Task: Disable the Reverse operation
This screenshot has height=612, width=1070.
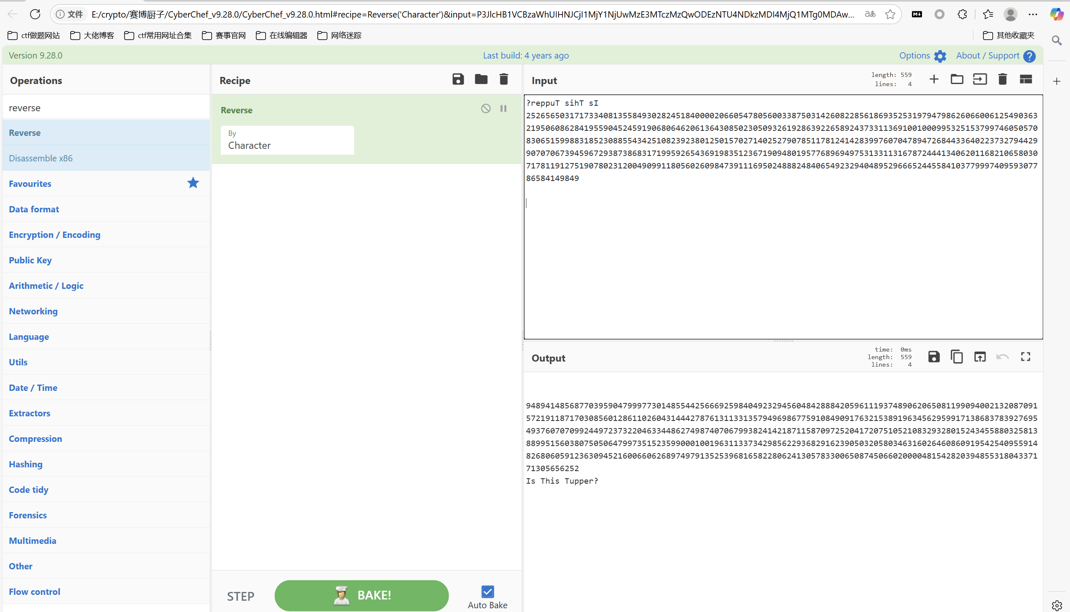Action: click(x=485, y=109)
